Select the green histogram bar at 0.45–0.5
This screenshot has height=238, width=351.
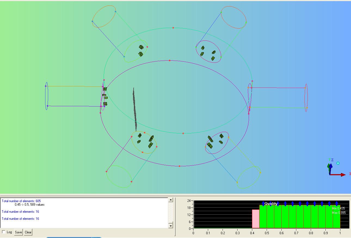tap(263, 217)
